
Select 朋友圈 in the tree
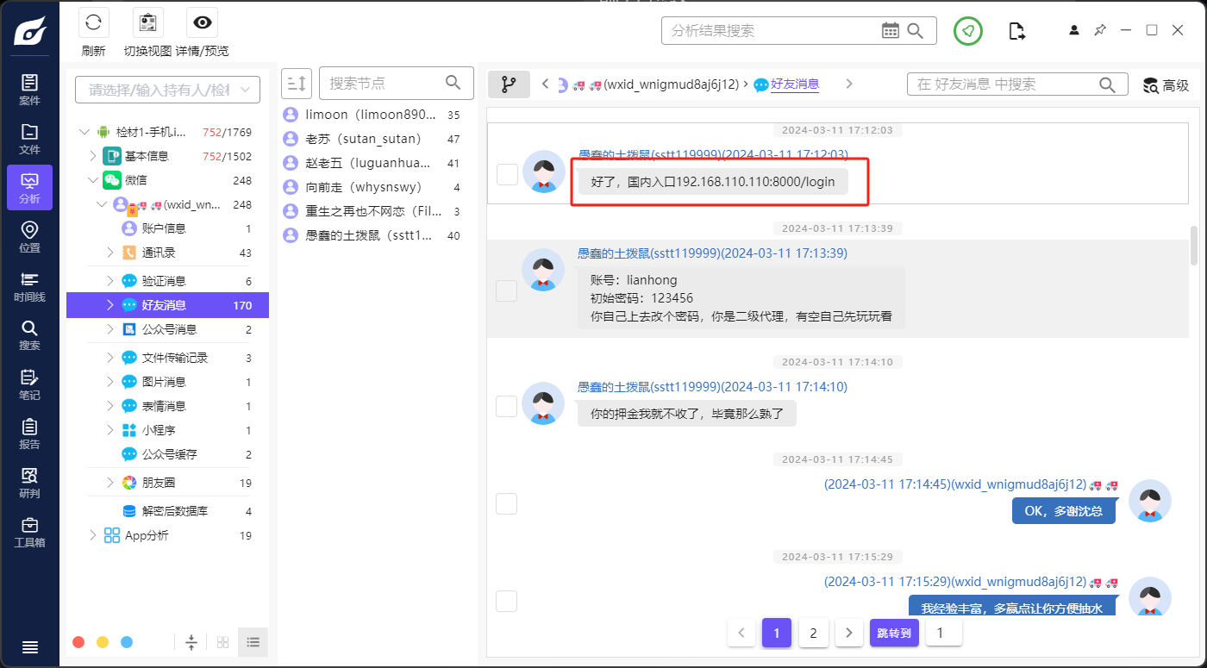(x=159, y=483)
